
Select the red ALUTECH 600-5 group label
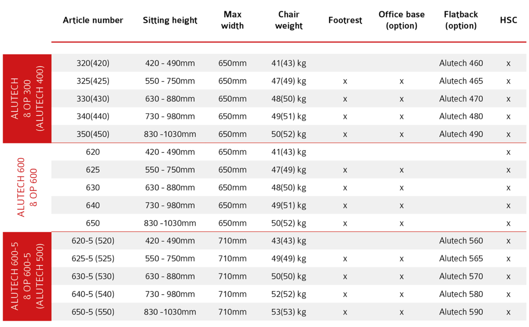27,276
